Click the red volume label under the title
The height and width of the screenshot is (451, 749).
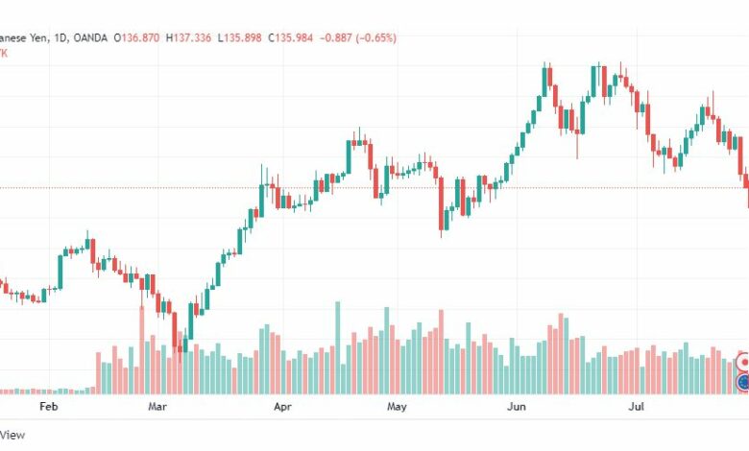point(3,53)
